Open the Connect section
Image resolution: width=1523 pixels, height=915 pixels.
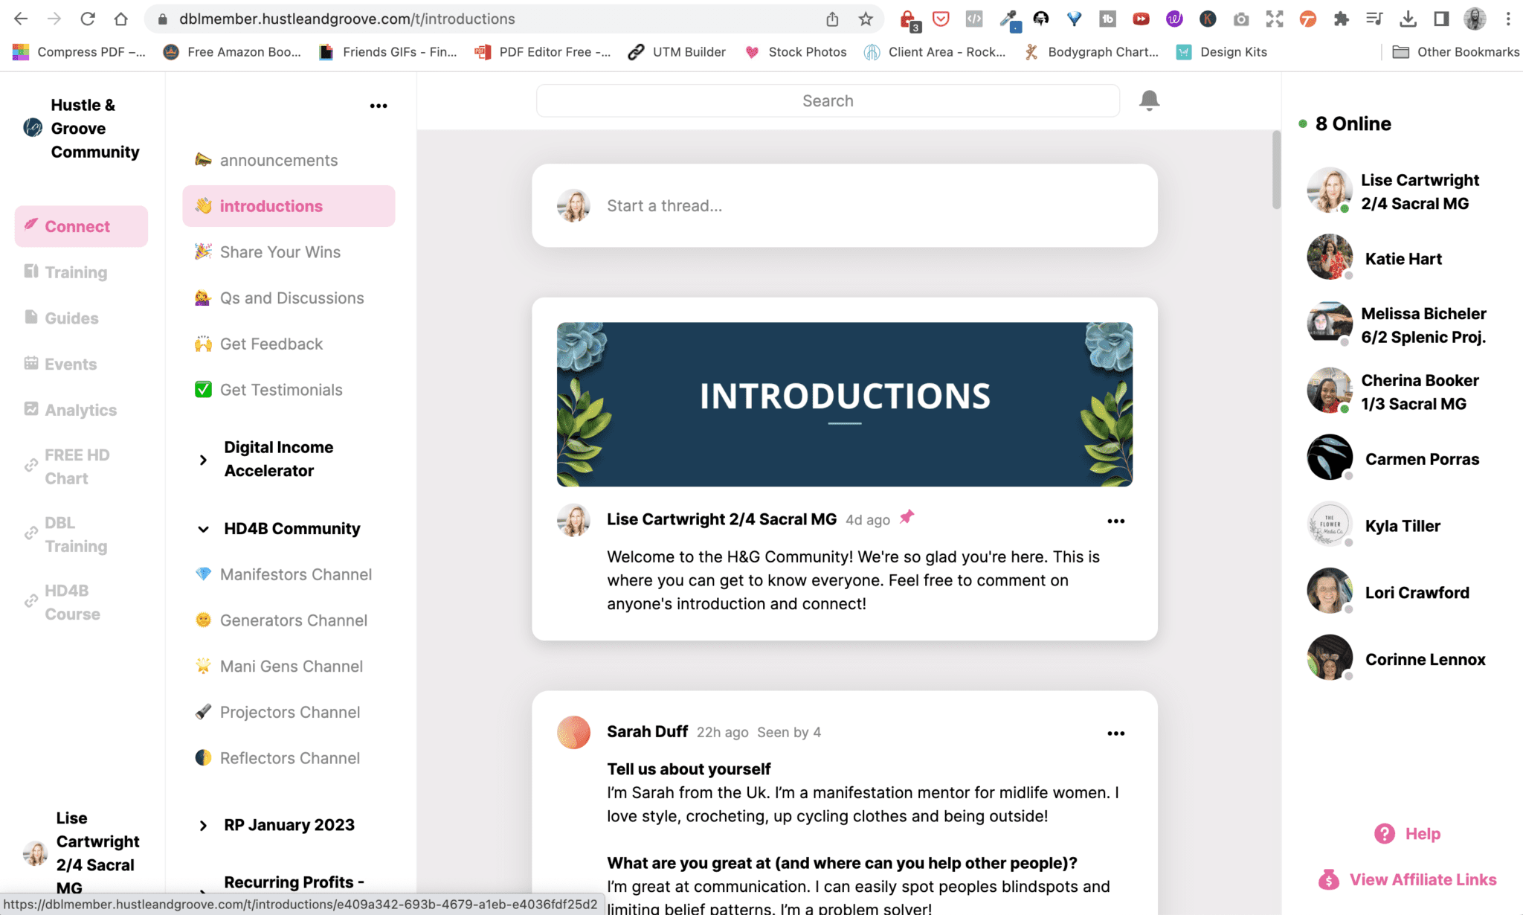[81, 226]
